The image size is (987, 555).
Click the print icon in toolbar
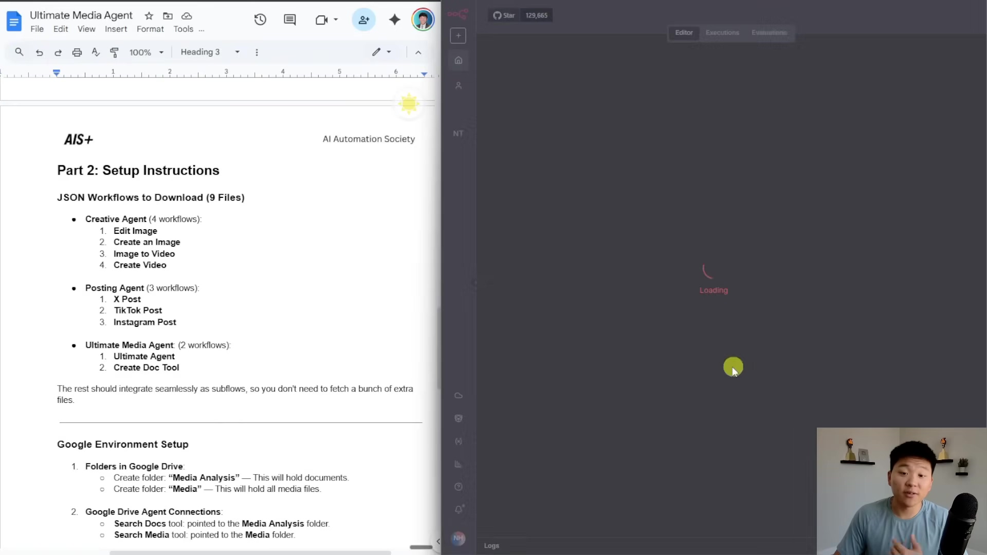click(77, 52)
